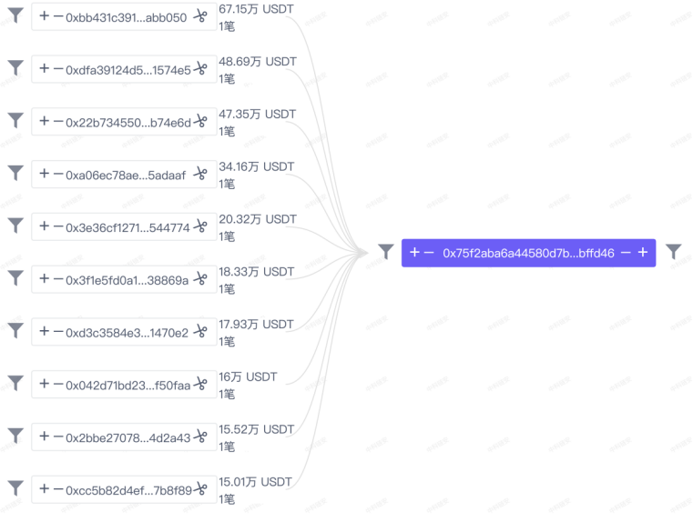Screen dimensions: 693x522
Task: Open filter for 0xbb431c391...abb050 address
Action: click(15, 15)
